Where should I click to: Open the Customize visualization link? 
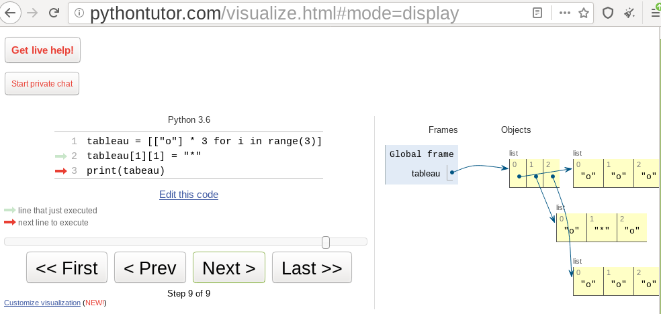click(x=42, y=303)
